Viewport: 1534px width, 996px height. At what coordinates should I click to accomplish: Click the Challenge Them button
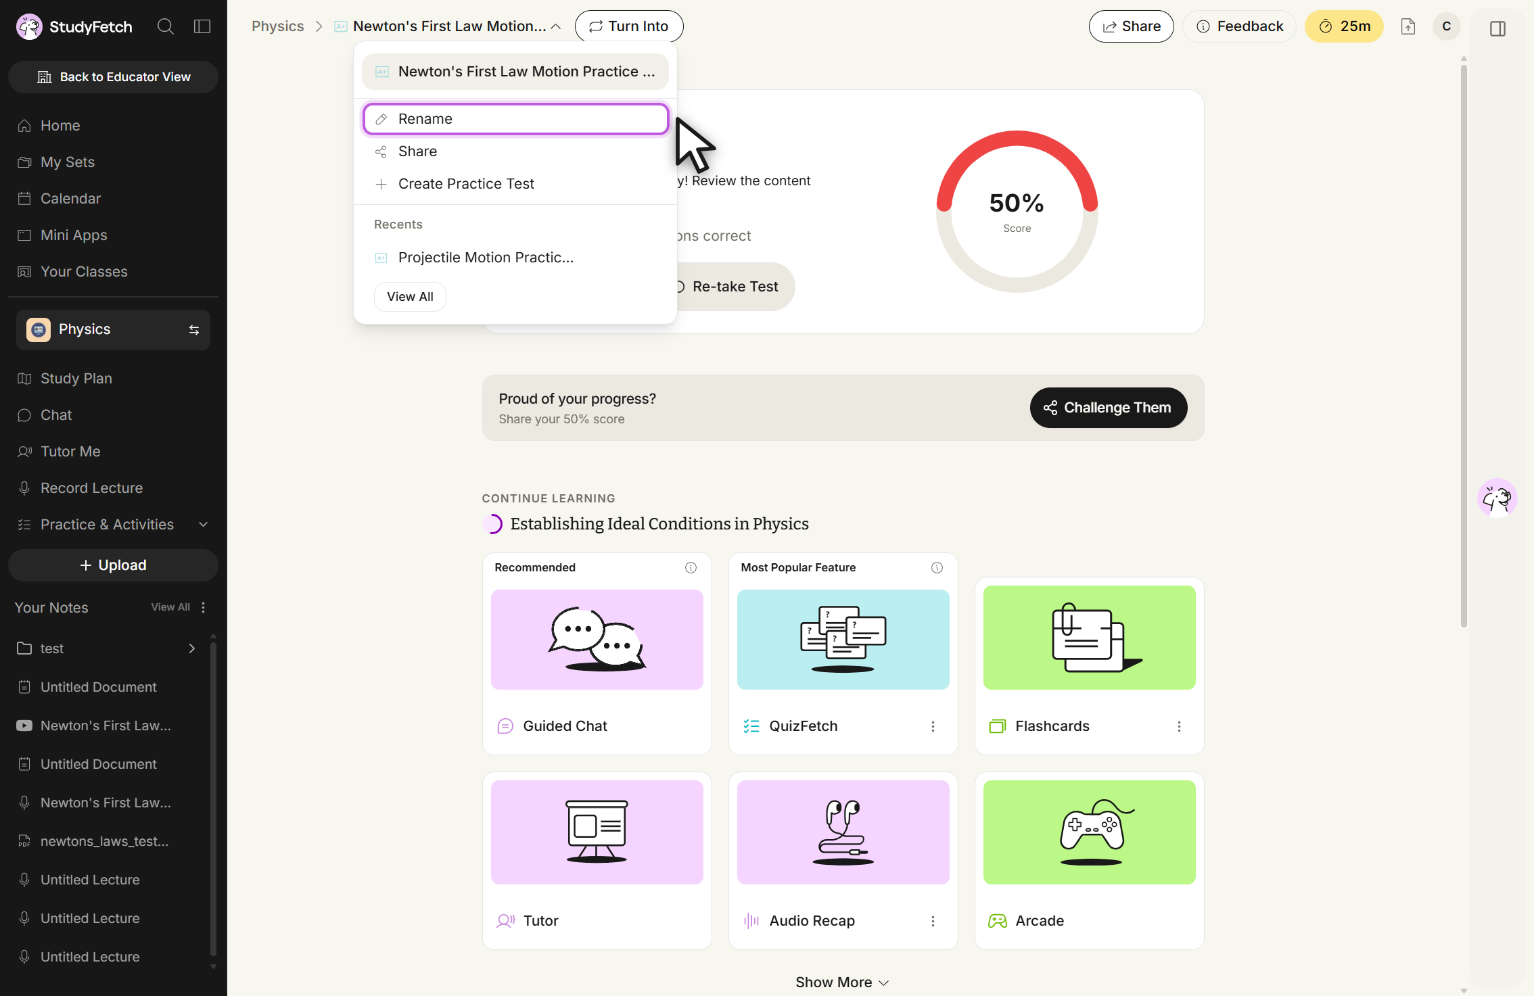[x=1109, y=408]
